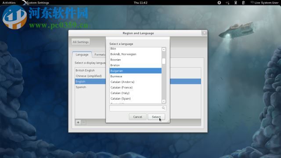Choose Catalan (France) from the list
Viewport: 281px width, 158px height.
pos(136,87)
